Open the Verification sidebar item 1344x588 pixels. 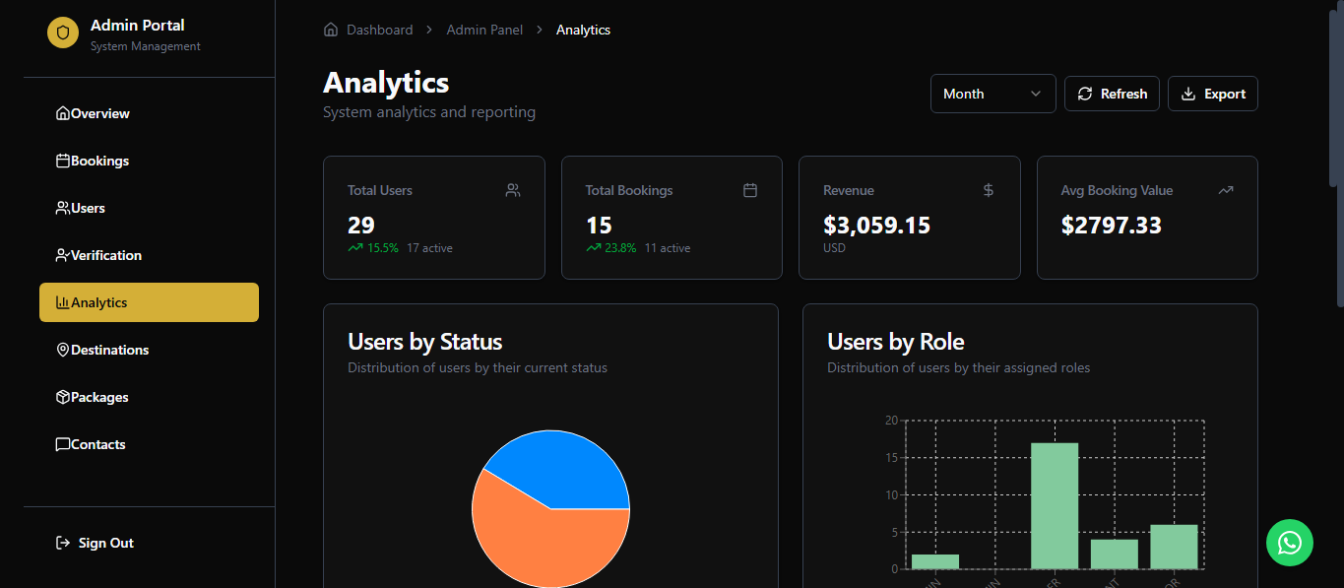pyautogui.click(x=105, y=255)
